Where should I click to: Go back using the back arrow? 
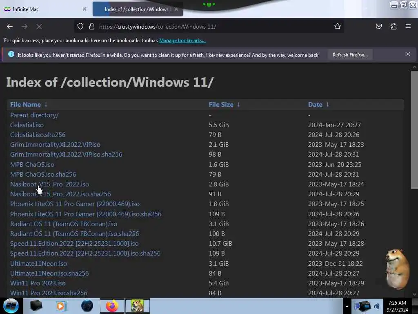click(10, 27)
